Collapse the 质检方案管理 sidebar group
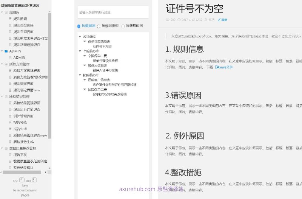 click(2, 64)
